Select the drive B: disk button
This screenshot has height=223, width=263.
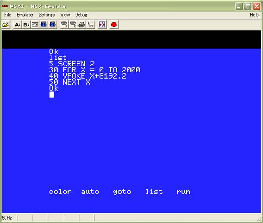coord(26,25)
